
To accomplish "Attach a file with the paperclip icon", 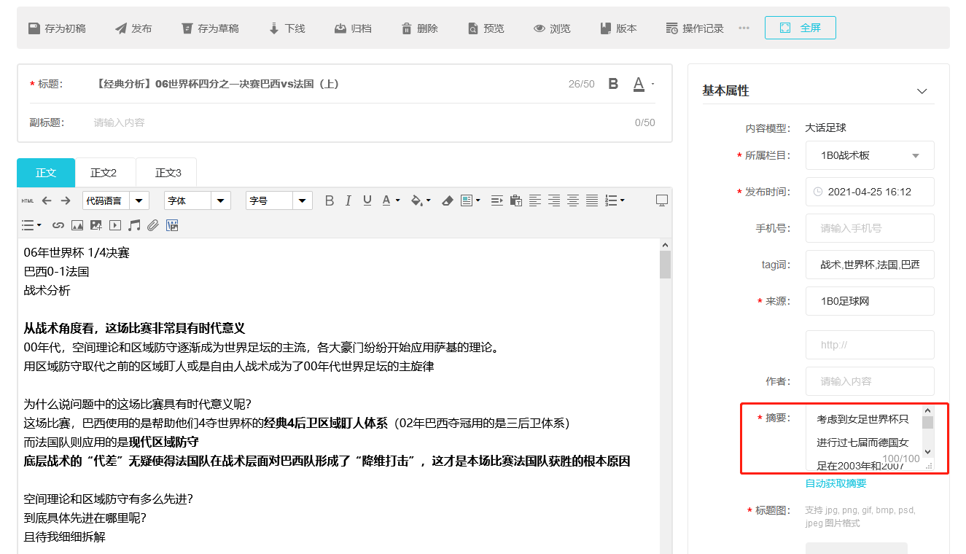I will click(x=153, y=225).
